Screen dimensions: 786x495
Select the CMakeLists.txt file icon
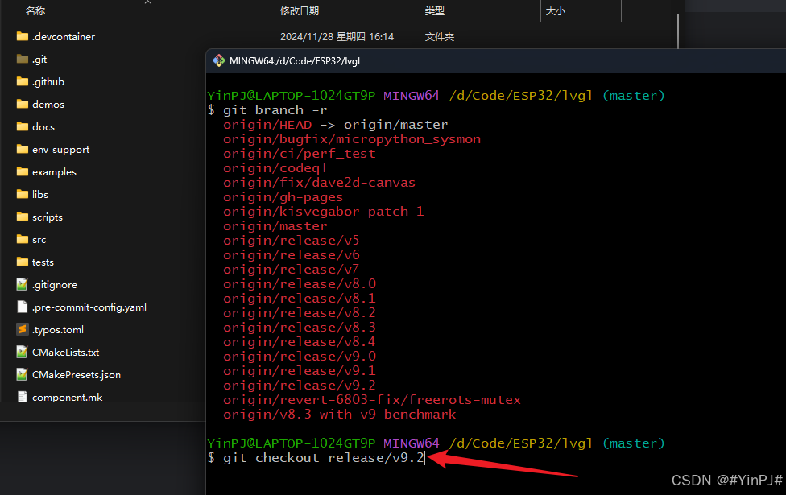tap(22, 352)
